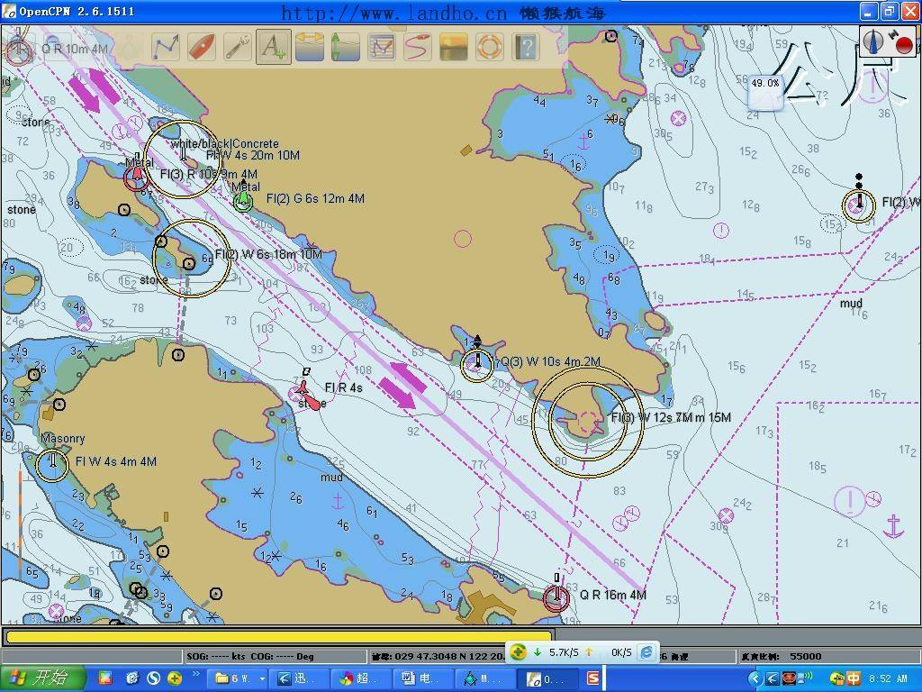Click the 49.0% floating indicator box
922x692 pixels.
(765, 93)
